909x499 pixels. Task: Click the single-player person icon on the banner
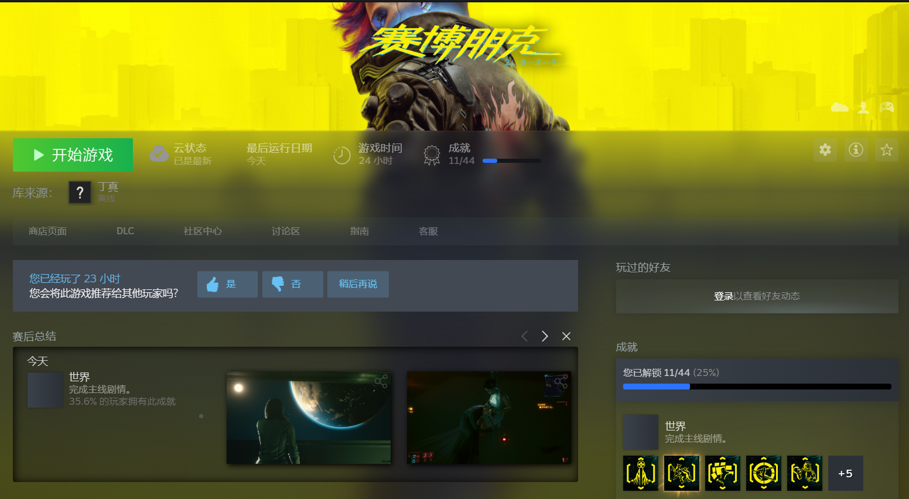point(863,107)
